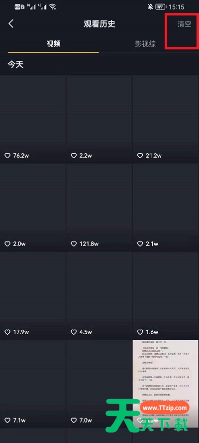Switch to the 视频 tab
The image size is (199, 443).
[x=54, y=44]
